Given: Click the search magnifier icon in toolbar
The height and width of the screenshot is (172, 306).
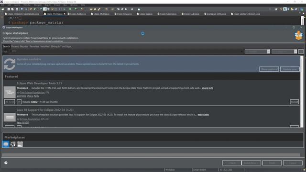Looking at the screenshot, I should (x=270, y=9).
